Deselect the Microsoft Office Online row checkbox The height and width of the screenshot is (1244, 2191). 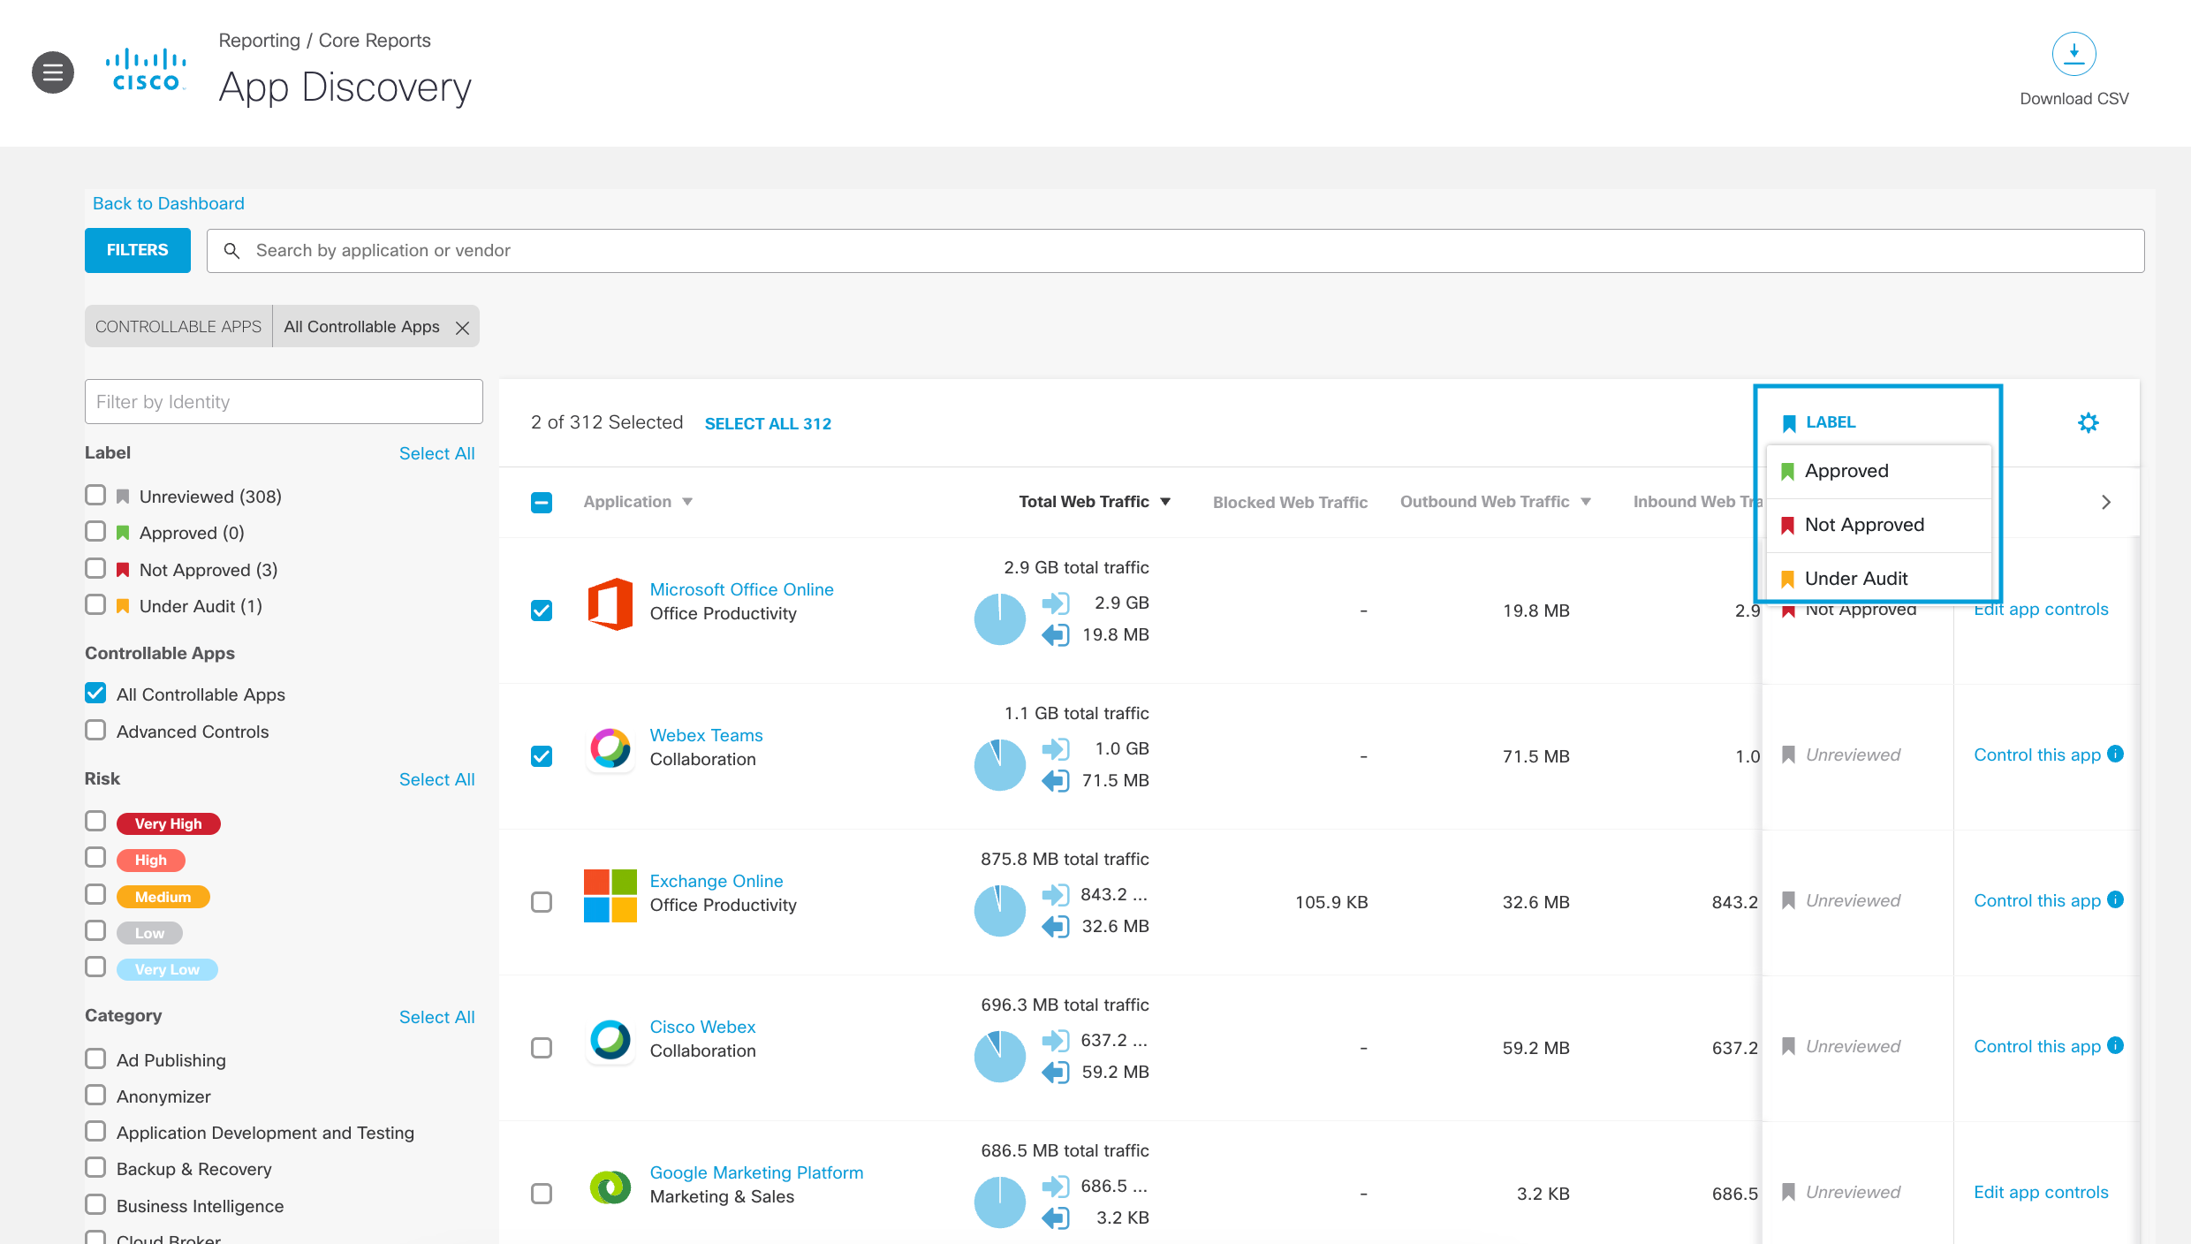542,611
